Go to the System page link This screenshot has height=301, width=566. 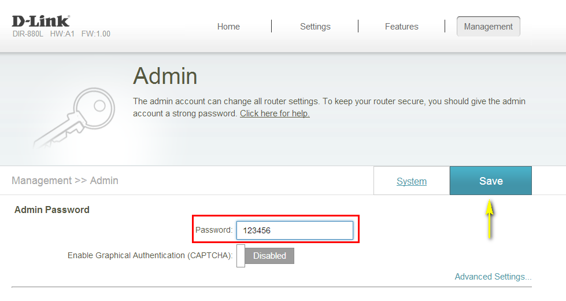(x=412, y=181)
